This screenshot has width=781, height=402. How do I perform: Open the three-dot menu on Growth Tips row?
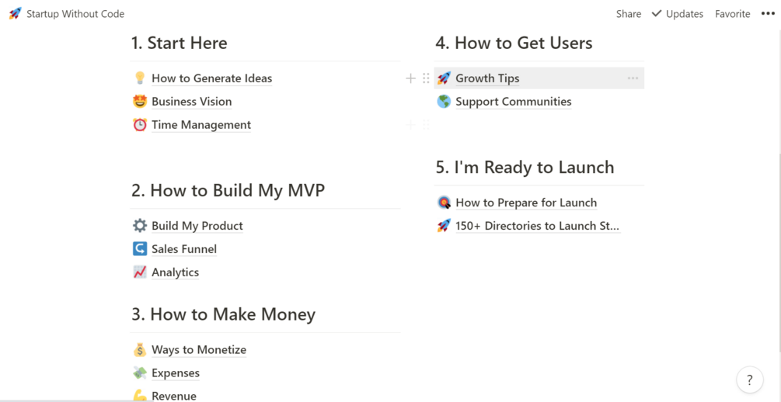coord(633,78)
